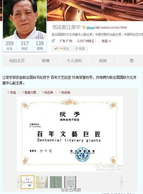Click the gold V verification badge

84,27
